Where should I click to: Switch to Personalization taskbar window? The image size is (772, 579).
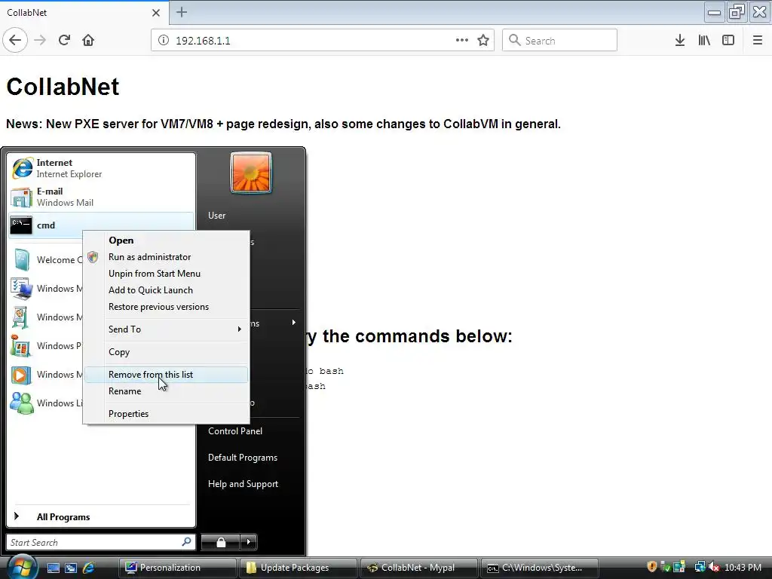point(177,568)
